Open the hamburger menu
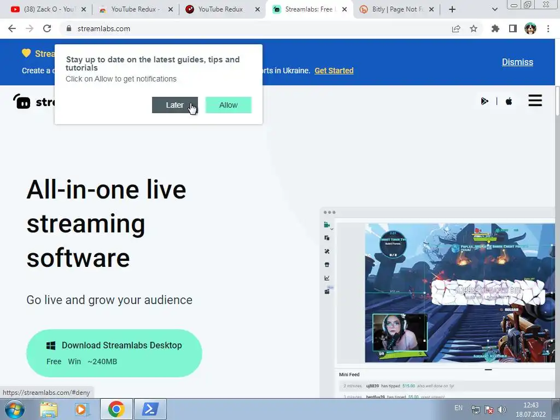Screen dimensions: 560x420 click(x=535, y=101)
